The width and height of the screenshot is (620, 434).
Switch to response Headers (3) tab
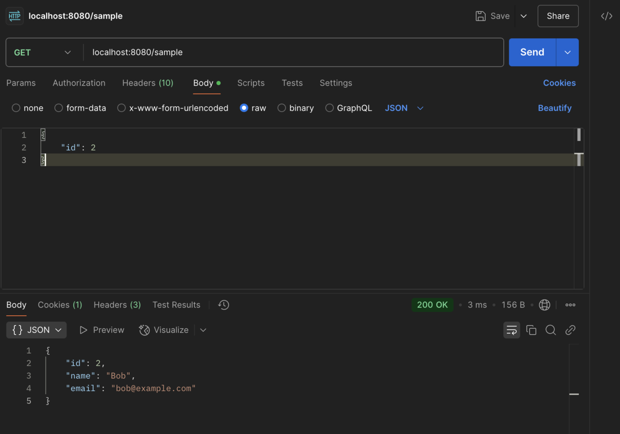(x=117, y=305)
